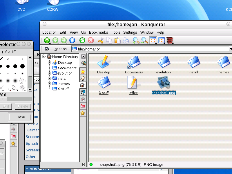This screenshot has width=232, height=174.
Task: Open History scroll tab in sidebar
Action: (x=83, y=78)
